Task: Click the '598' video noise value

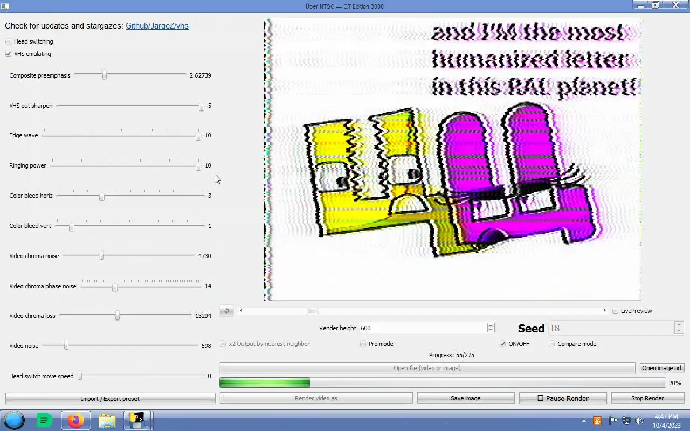Action: [206, 346]
